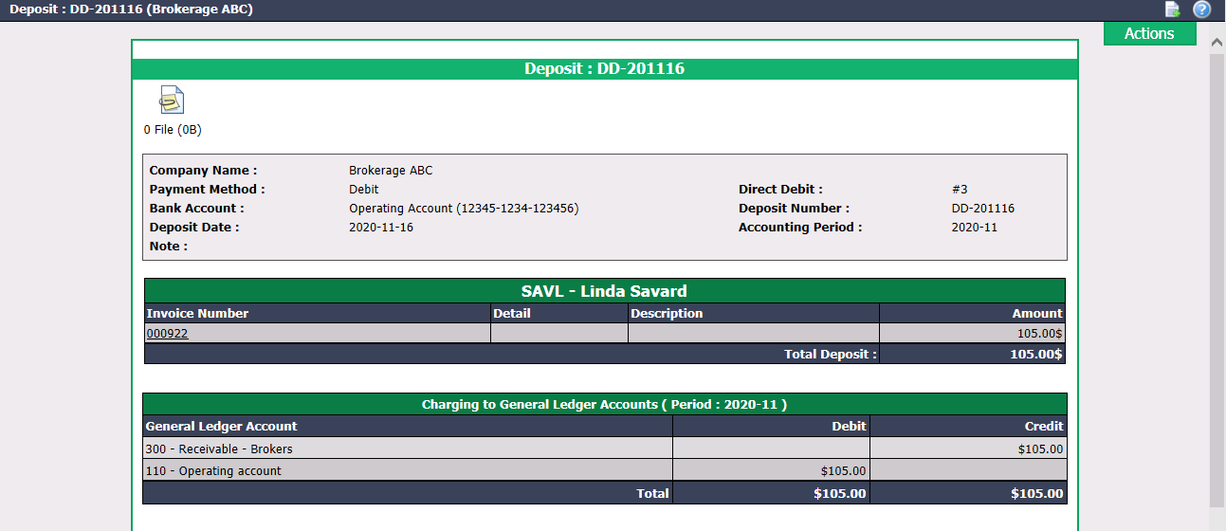Select the '300 - Receivable - Brokers' ledger row
1226x531 pixels.
pos(605,449)
